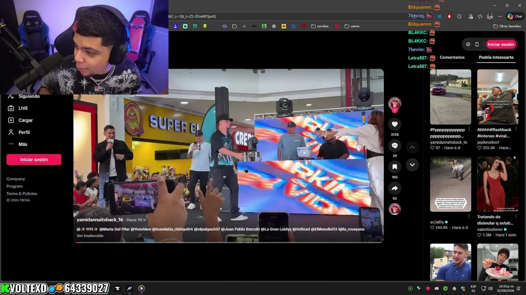
Task: Open the play-button app in the taskbar
Action: (x=141, y=288)
